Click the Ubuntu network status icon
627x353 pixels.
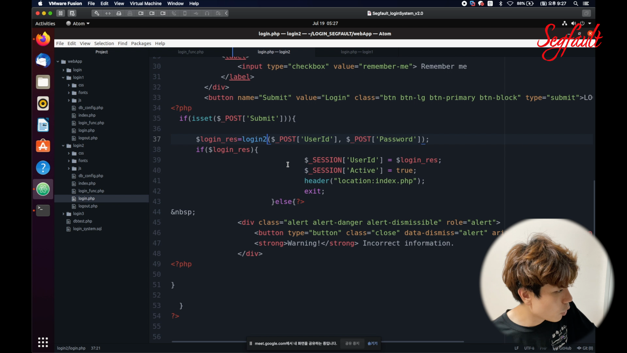tap(564, 23)
